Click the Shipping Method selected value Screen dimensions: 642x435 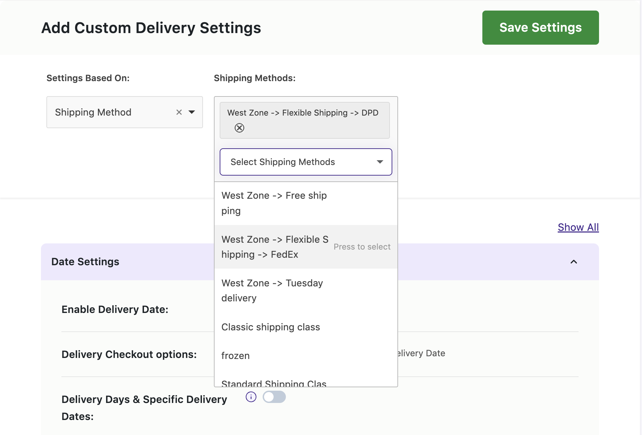[x=93, y=112]
